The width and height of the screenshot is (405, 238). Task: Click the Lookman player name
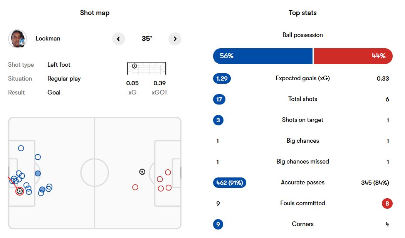[48, 39]
